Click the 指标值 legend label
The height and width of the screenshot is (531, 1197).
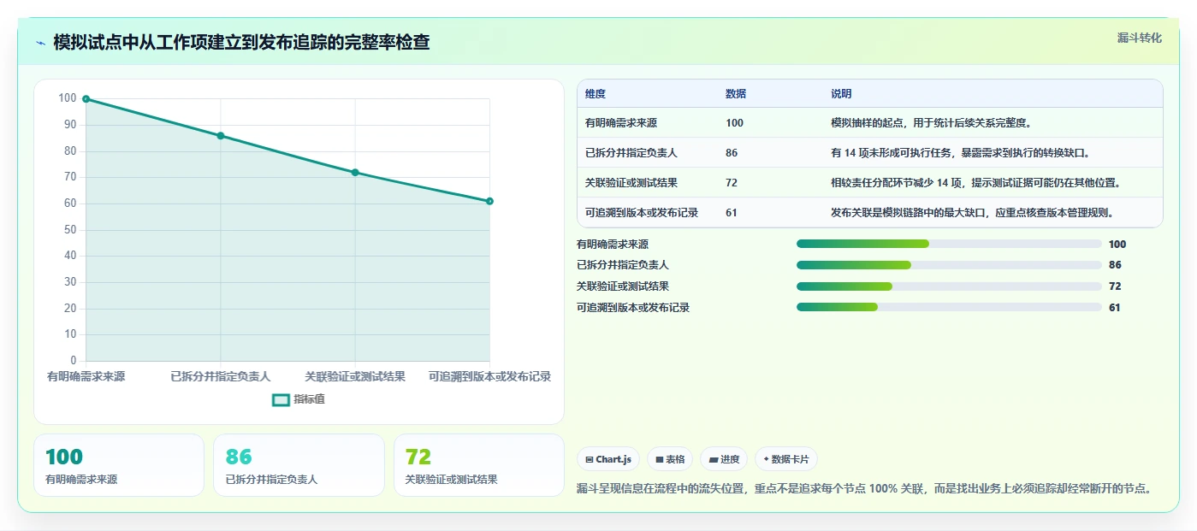309,399
